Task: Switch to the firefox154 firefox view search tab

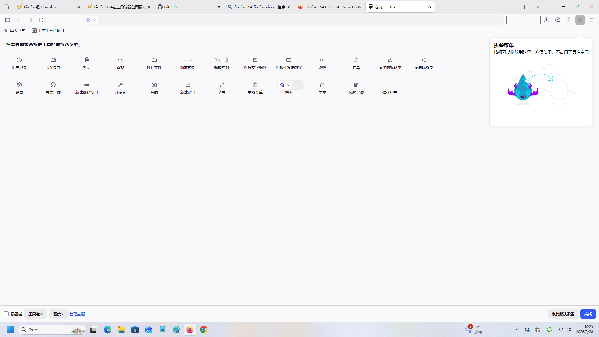Action: coord(259,7)
